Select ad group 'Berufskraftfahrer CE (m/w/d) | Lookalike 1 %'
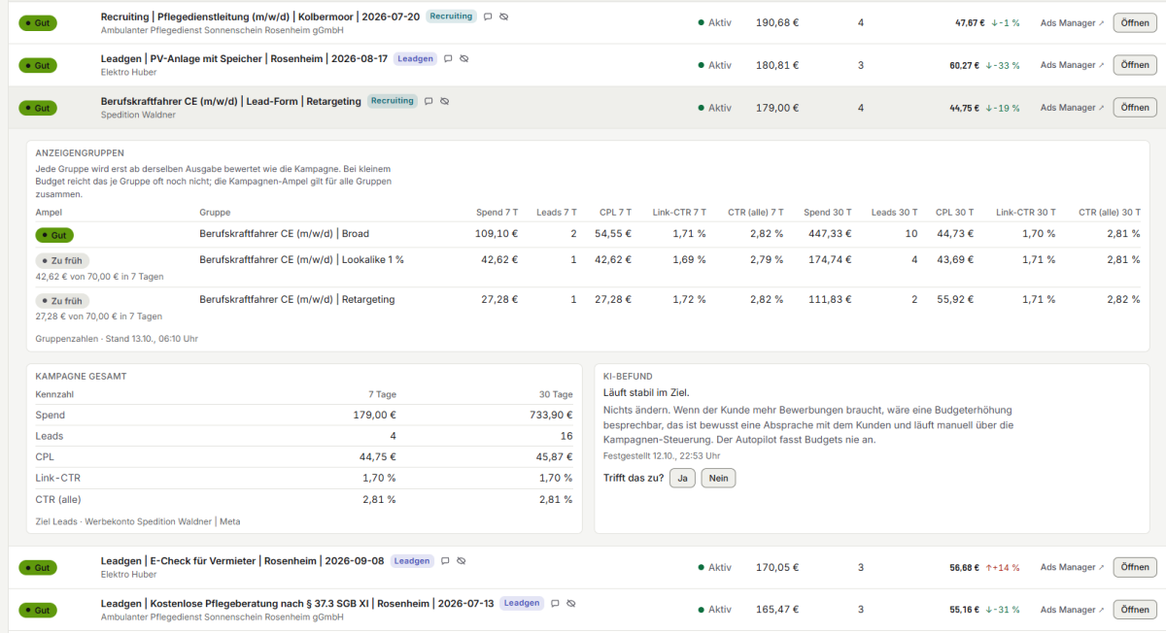This screenshot has height=633, width=1166. 301,260
